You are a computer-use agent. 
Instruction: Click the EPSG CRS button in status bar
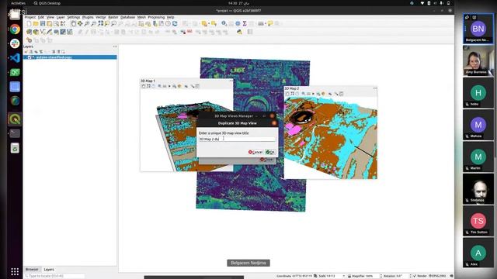click(437, 276)
